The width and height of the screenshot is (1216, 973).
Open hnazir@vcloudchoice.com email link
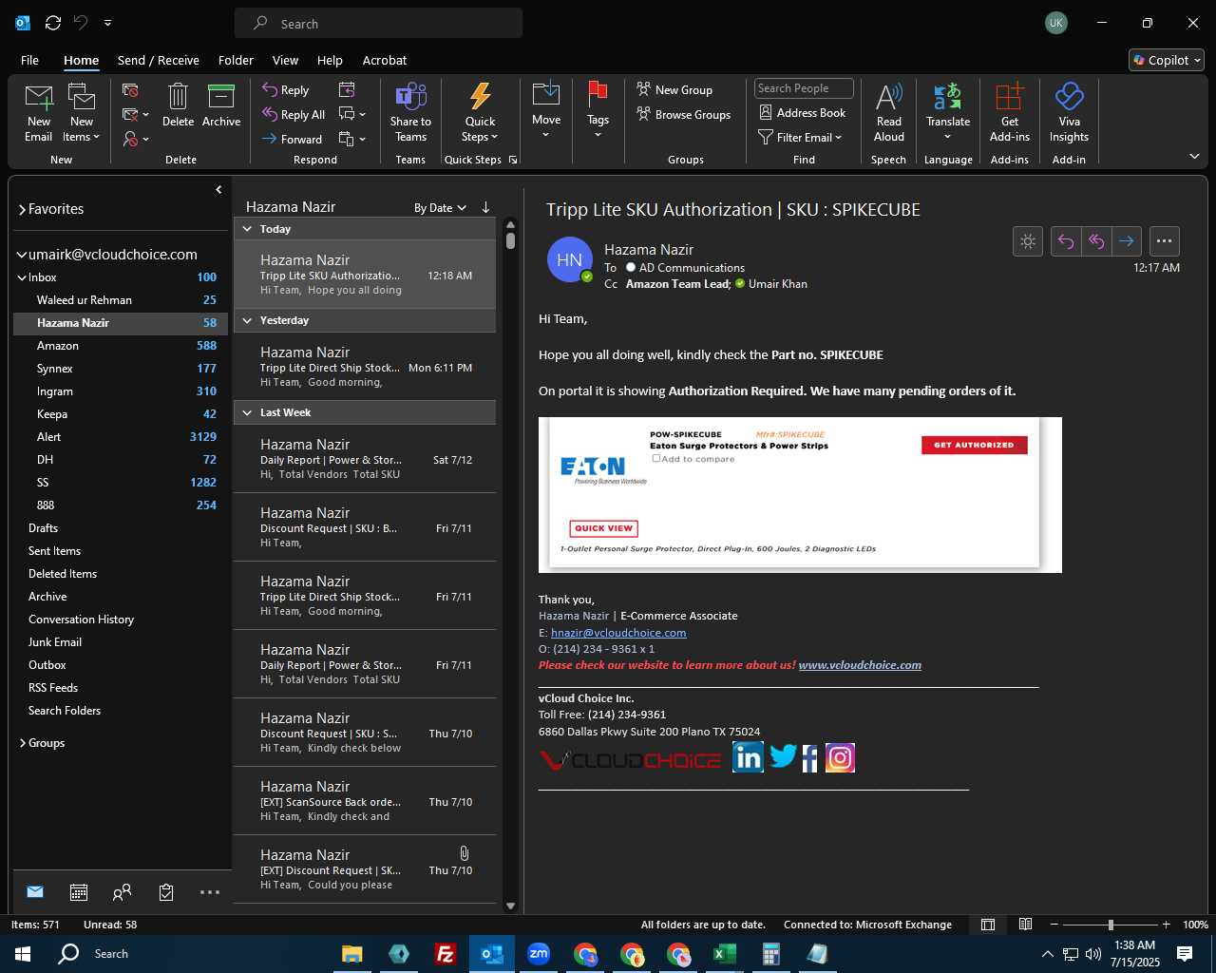(x=618, y=633)
